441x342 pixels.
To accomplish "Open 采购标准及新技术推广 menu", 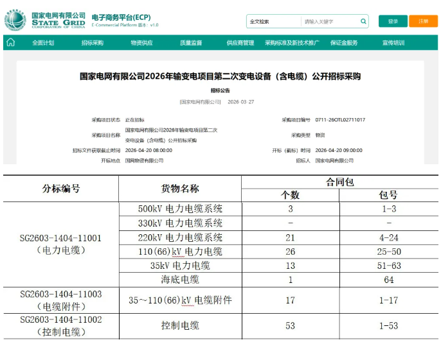I will click(292, 43).
